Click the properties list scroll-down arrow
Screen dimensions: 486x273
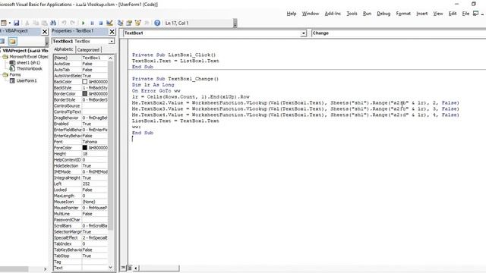[x=111, y=268]
